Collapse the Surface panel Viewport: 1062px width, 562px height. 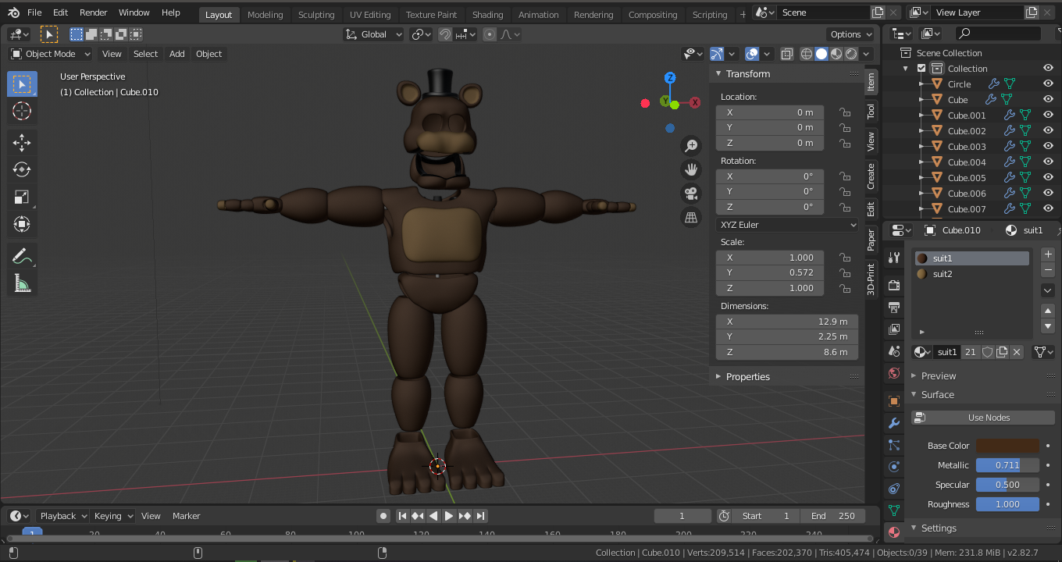click(x=937, y=394)
